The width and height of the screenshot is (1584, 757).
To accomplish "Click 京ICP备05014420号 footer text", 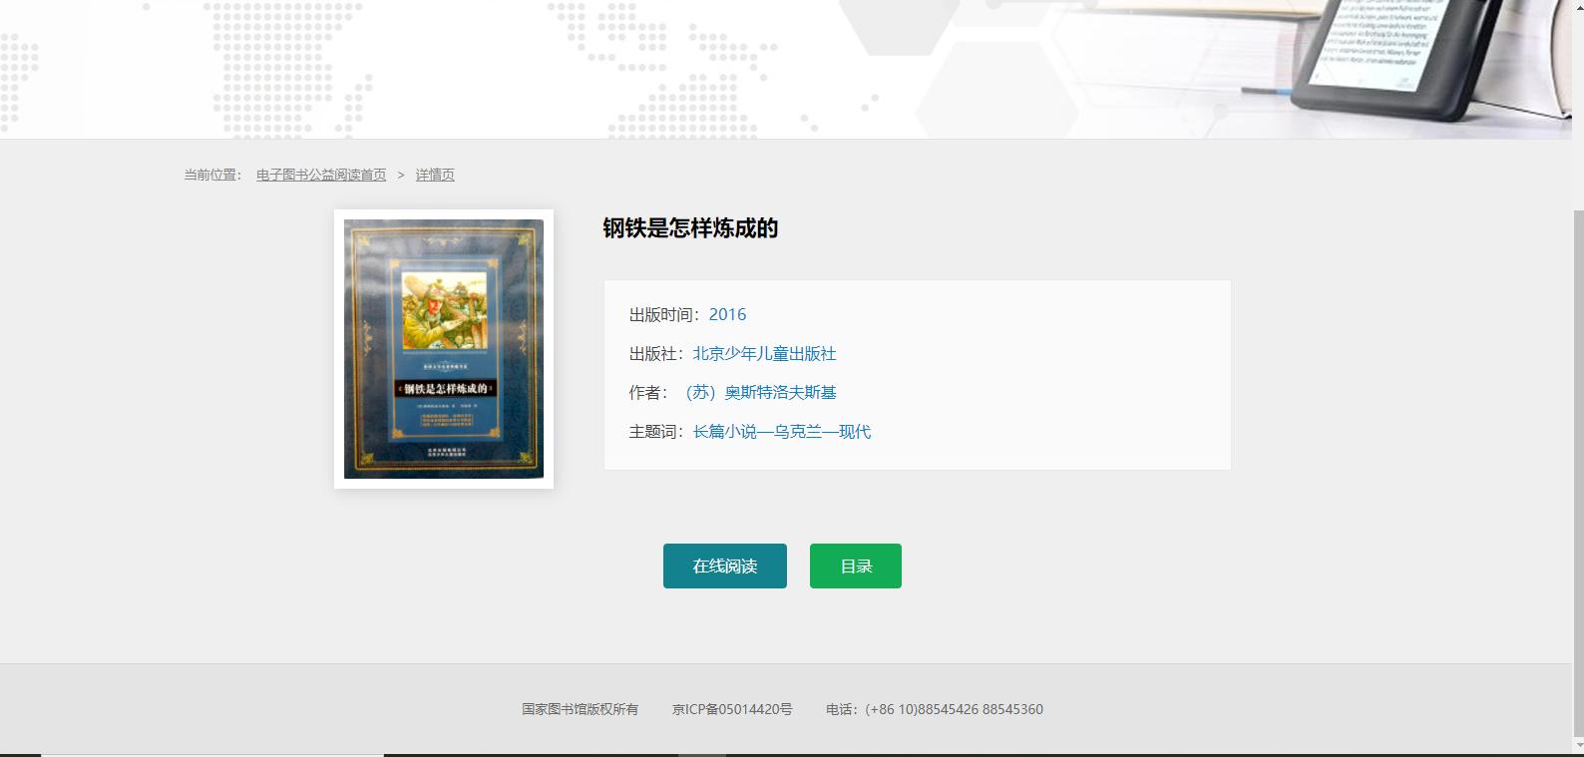I will 732,709.
